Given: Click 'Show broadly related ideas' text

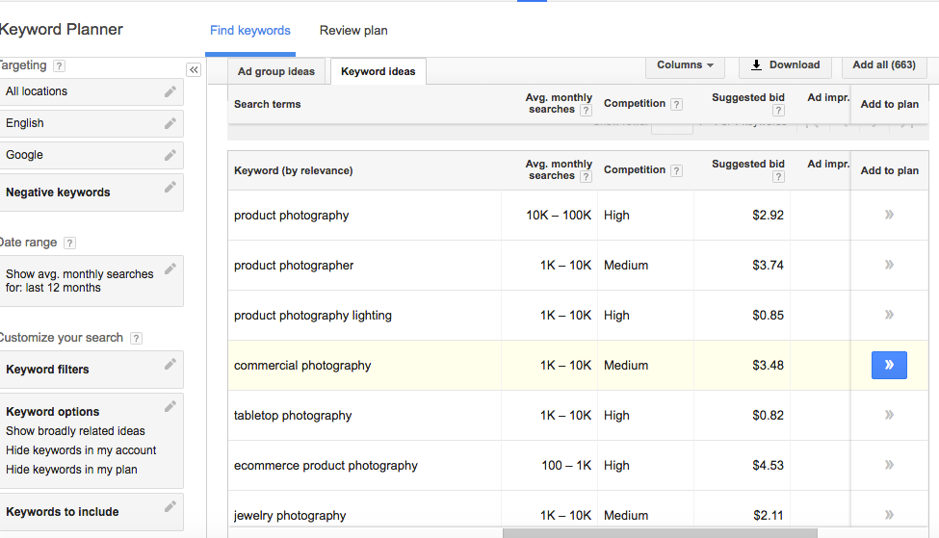Looking at the screenshot, I should pos(75,431).
